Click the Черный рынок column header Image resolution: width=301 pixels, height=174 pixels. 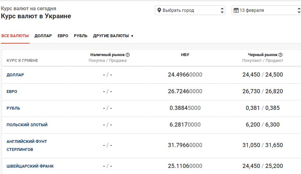tap(262, 55)
